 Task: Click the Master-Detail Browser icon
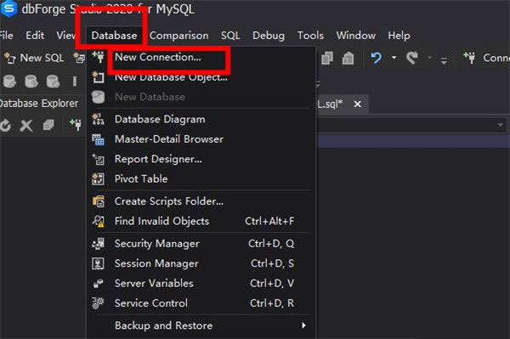pos(98,139)
